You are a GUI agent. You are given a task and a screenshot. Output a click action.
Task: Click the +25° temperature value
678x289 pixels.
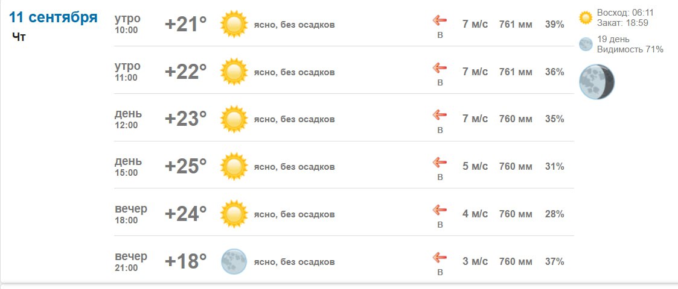pos(186,167)
